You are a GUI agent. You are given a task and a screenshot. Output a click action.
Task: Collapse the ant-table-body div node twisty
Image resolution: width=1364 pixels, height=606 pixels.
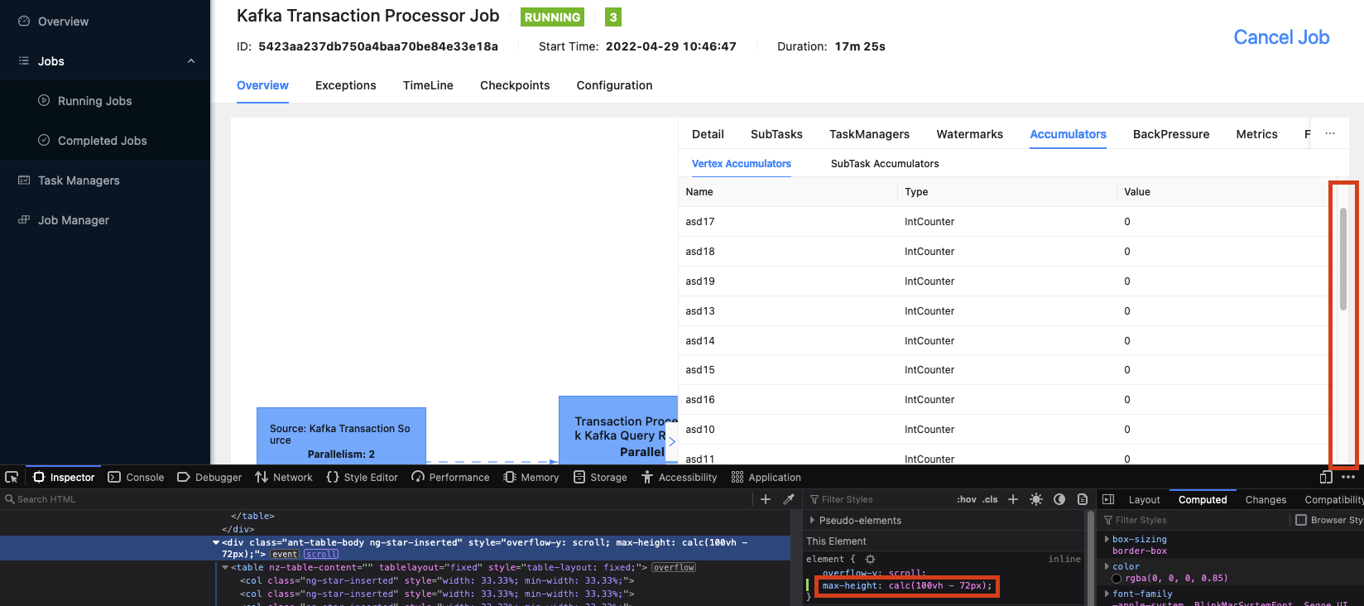coord(216,543)
